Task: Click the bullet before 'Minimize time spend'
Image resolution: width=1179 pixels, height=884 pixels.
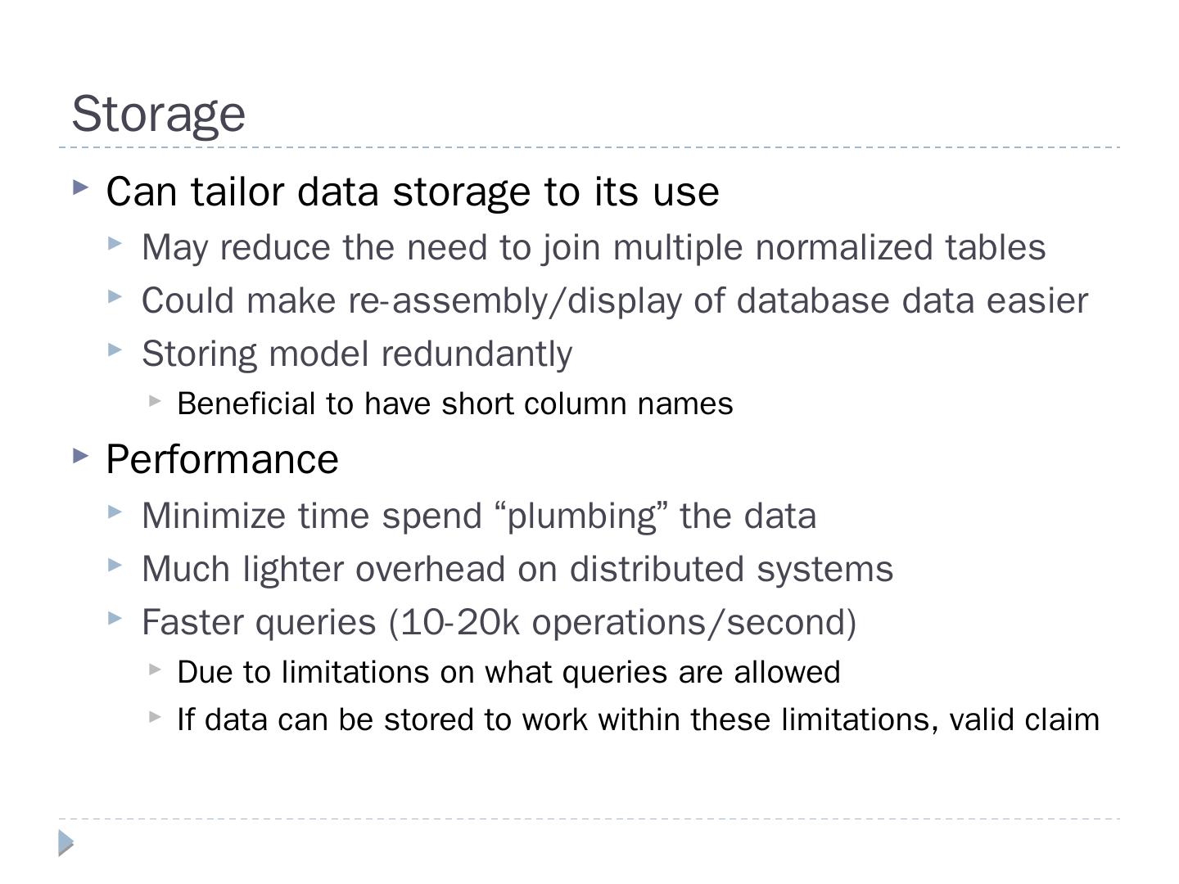Action: click(115, 512)
